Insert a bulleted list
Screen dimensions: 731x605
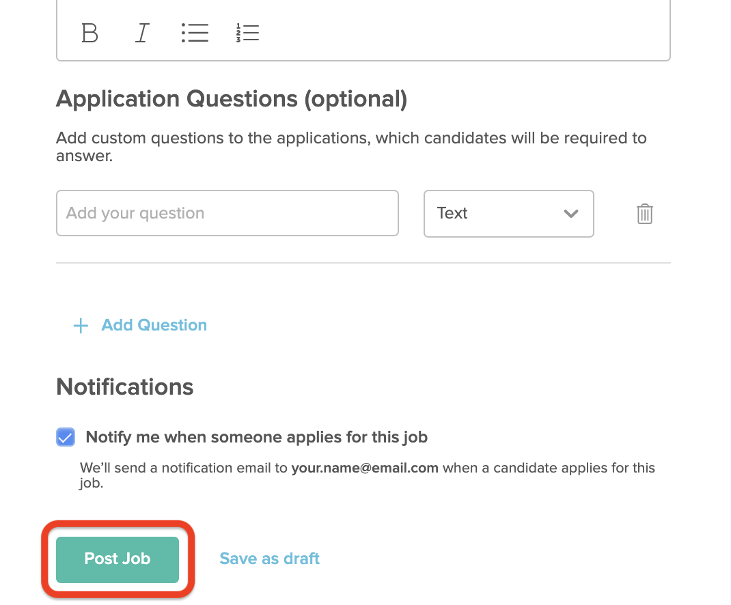coord(195,33)
